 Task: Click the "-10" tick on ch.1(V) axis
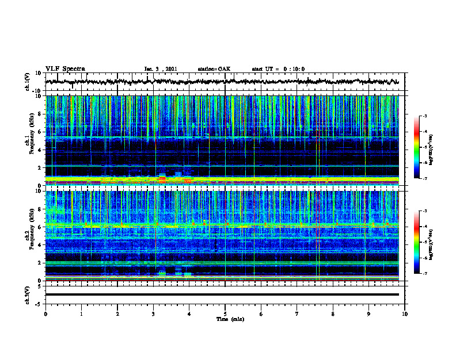(37, 91)
